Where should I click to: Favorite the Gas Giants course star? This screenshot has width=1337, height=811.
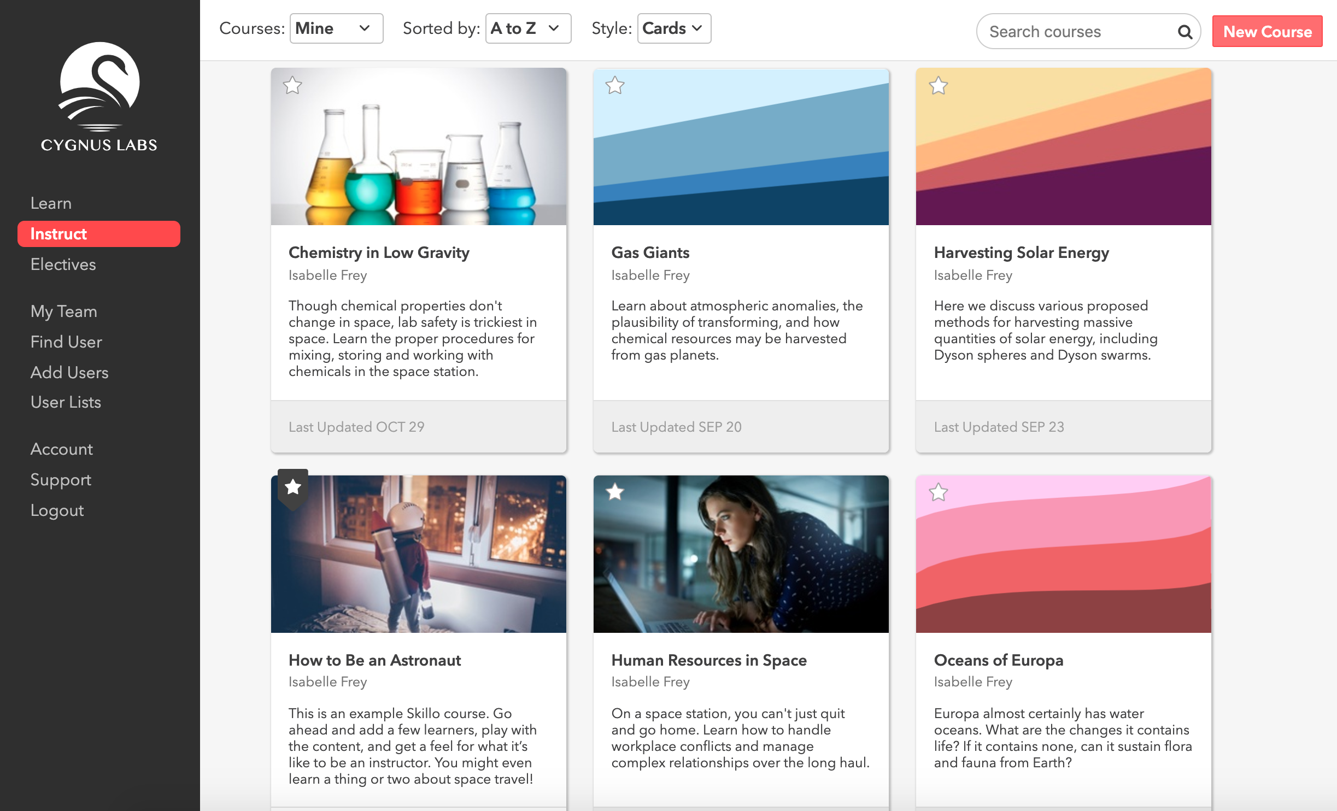click(x=615, y=85)
